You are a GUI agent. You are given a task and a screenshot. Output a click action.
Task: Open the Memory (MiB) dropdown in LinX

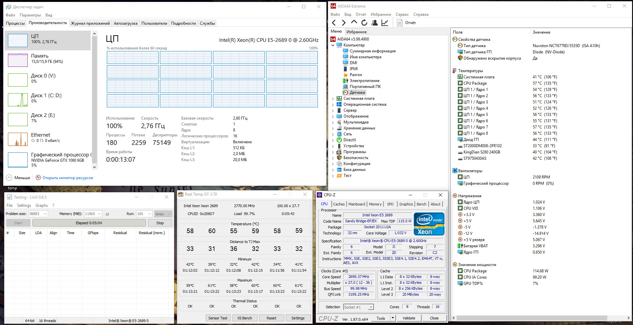point(99,214)
